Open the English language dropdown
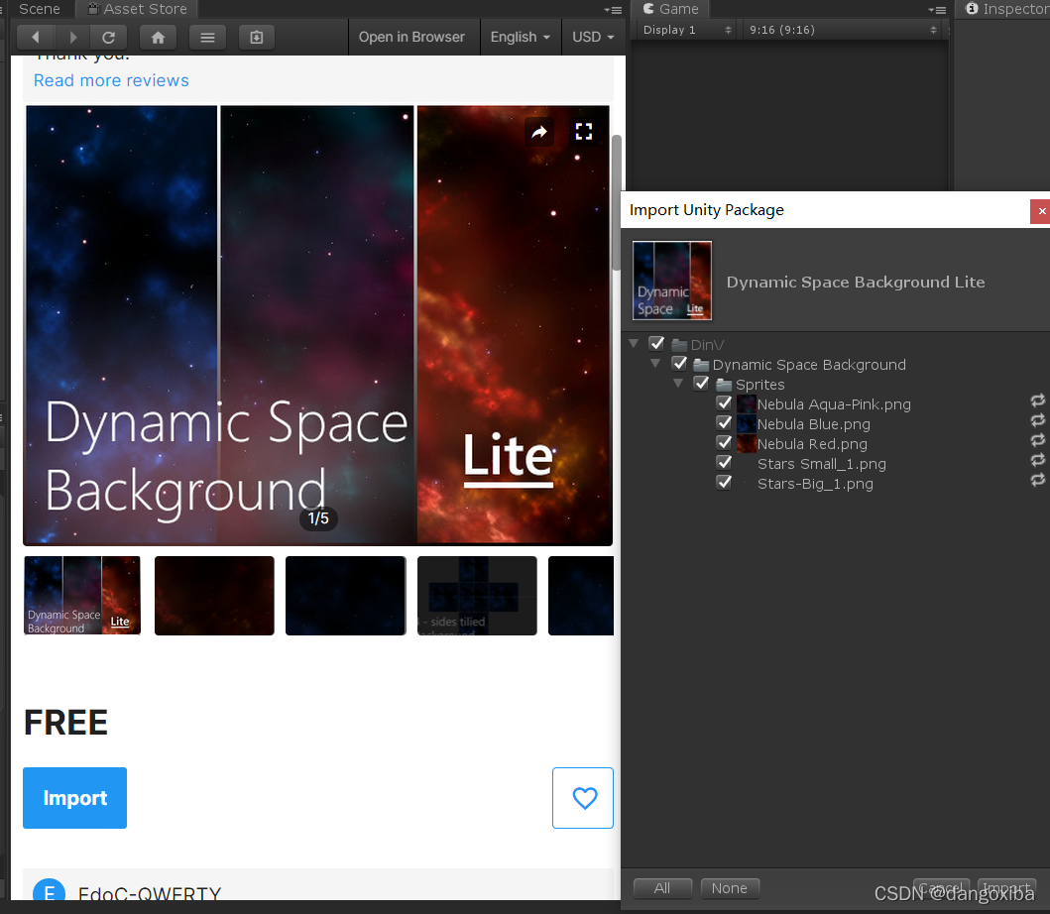 [521, 37]
